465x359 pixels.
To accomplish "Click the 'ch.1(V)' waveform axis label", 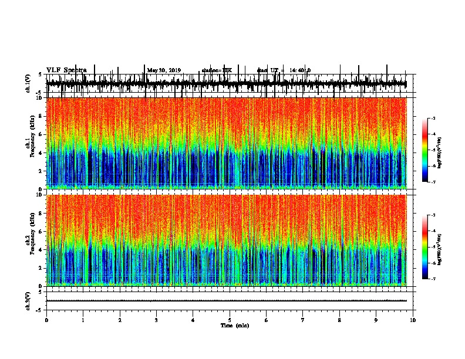I will pos(28,83).
